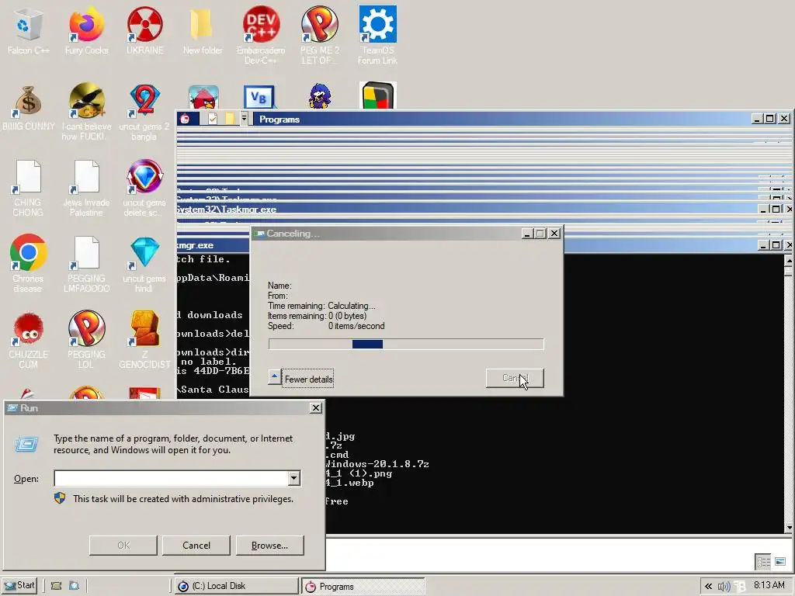
Task: Open the New folder desktop icon
Action: click(202, 24)
